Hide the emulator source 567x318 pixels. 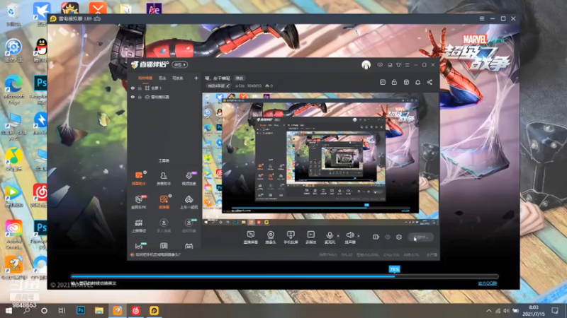(x=133, y=97)
